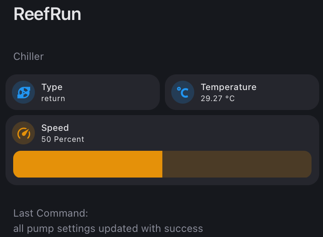Click the Speed label text
The width and height of the screenshot is (323, 237).
point(55,128)
